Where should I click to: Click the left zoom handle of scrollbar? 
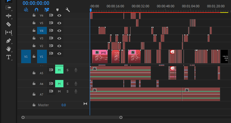click(23, 118)
